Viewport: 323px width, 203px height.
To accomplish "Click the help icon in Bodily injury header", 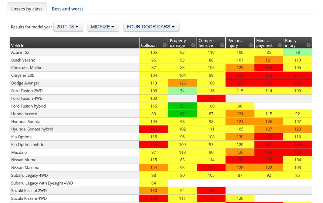I will click(x=308, y=45).
